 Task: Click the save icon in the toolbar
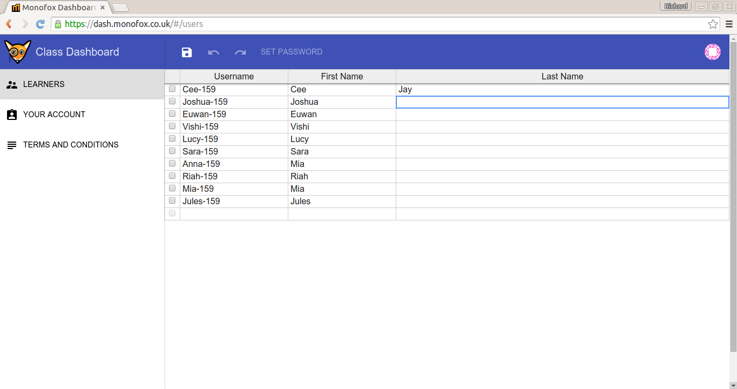(x=186, y=52)
